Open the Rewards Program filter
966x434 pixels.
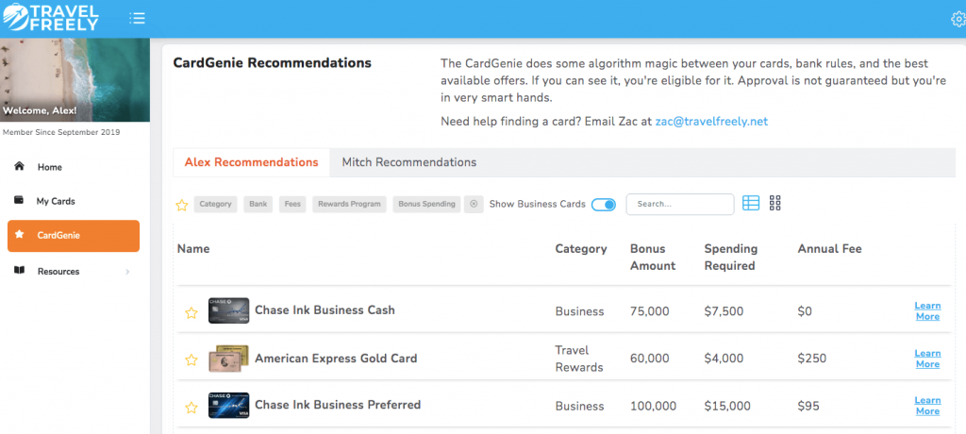[x=348, y=204]
